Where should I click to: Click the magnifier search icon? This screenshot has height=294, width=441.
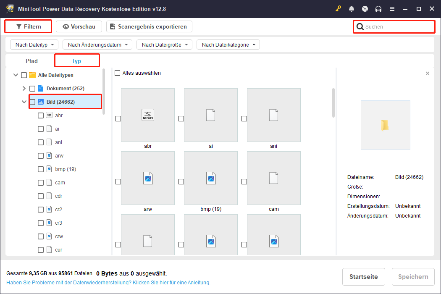pyautogui.click(x=360, y=26)
